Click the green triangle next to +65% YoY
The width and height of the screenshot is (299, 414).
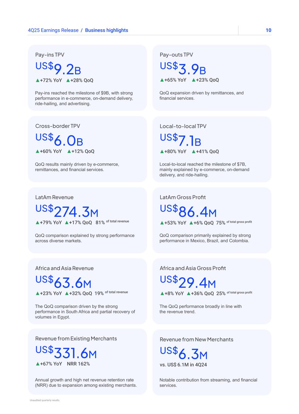tap(162, 80)
